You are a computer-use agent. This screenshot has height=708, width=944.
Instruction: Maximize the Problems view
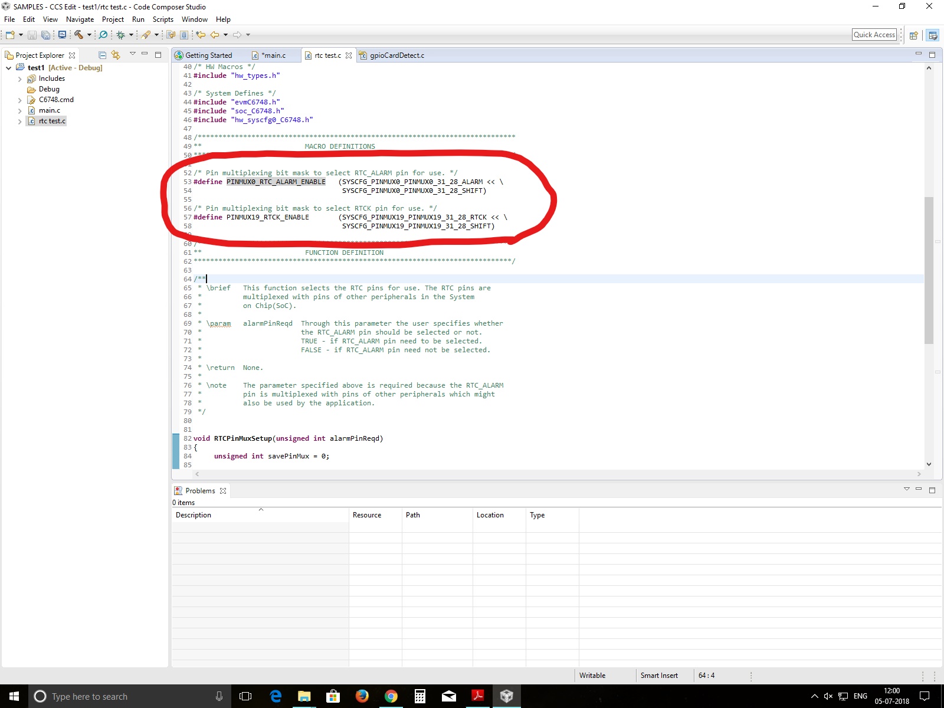[x=932, y=490]
